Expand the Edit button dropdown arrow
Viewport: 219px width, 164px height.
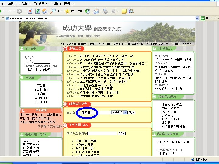(119, 11)
